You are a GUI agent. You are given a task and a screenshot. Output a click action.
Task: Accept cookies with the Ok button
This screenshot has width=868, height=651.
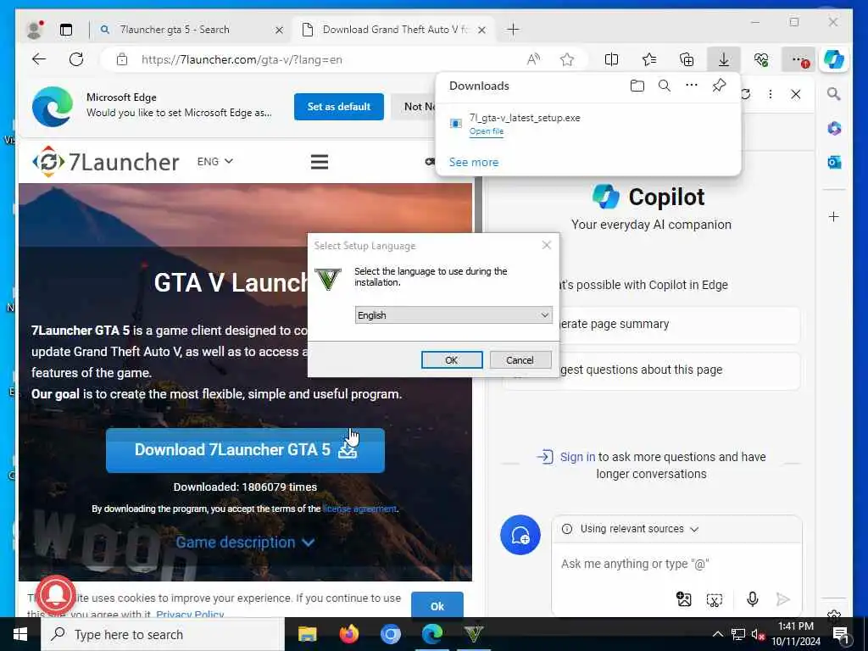437,605
